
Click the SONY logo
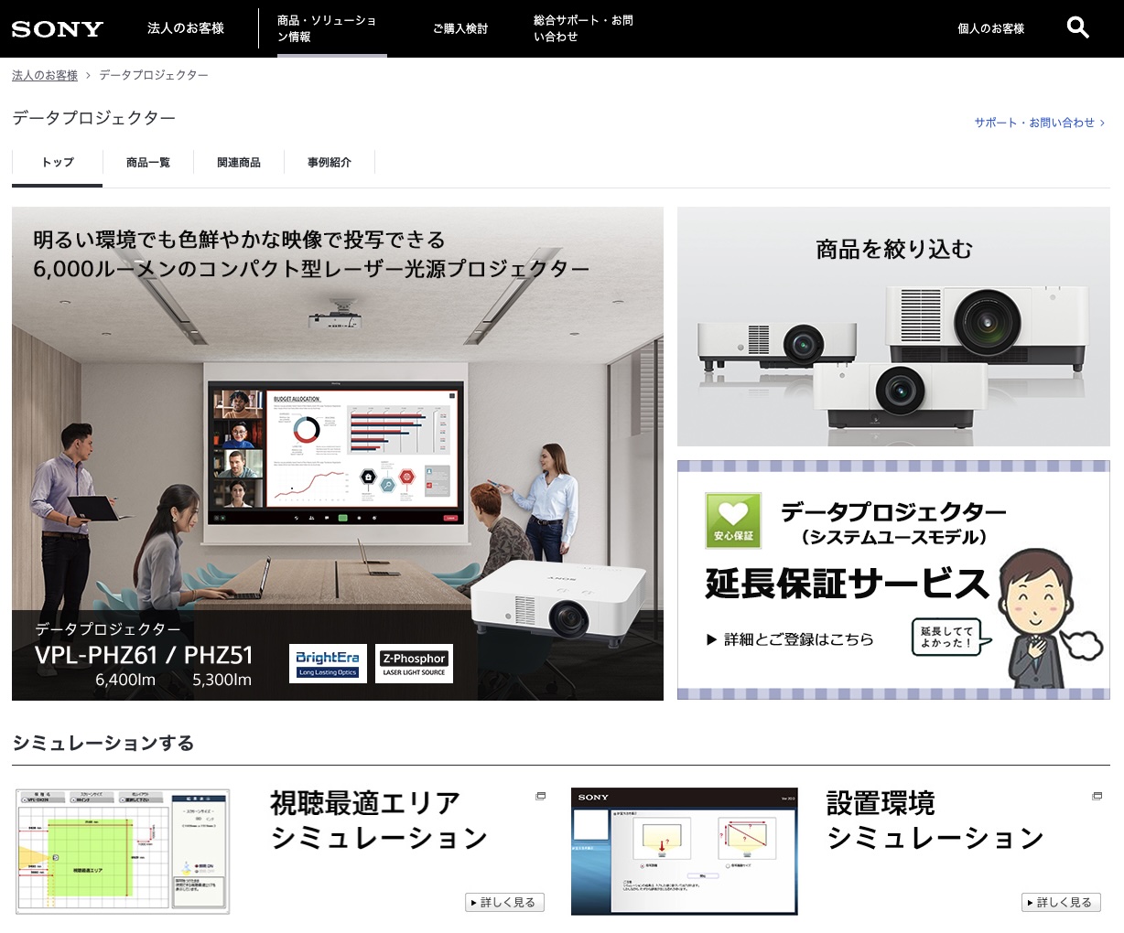[x=57, y=29]
